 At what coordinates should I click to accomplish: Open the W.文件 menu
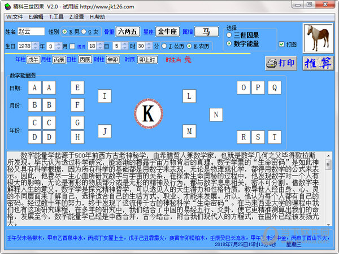point(14,17)
